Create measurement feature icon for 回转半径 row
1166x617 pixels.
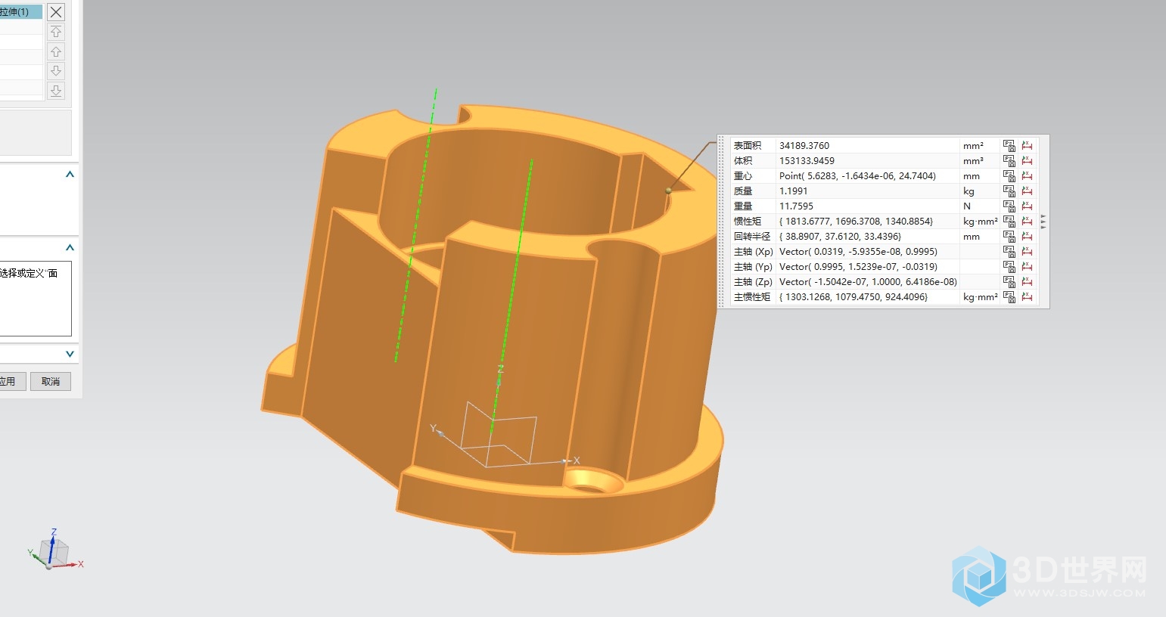pos(1027,236)
